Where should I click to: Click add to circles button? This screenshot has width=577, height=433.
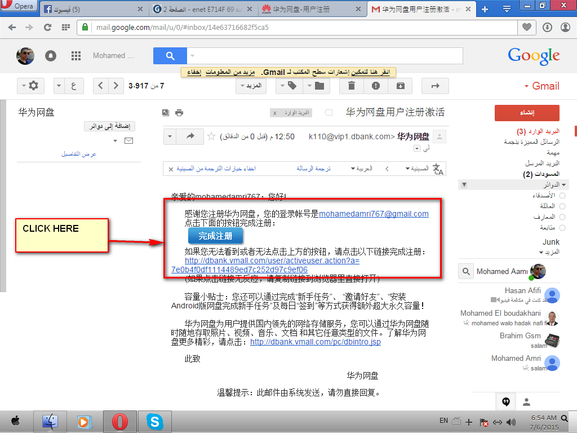[x=110, y=126]
